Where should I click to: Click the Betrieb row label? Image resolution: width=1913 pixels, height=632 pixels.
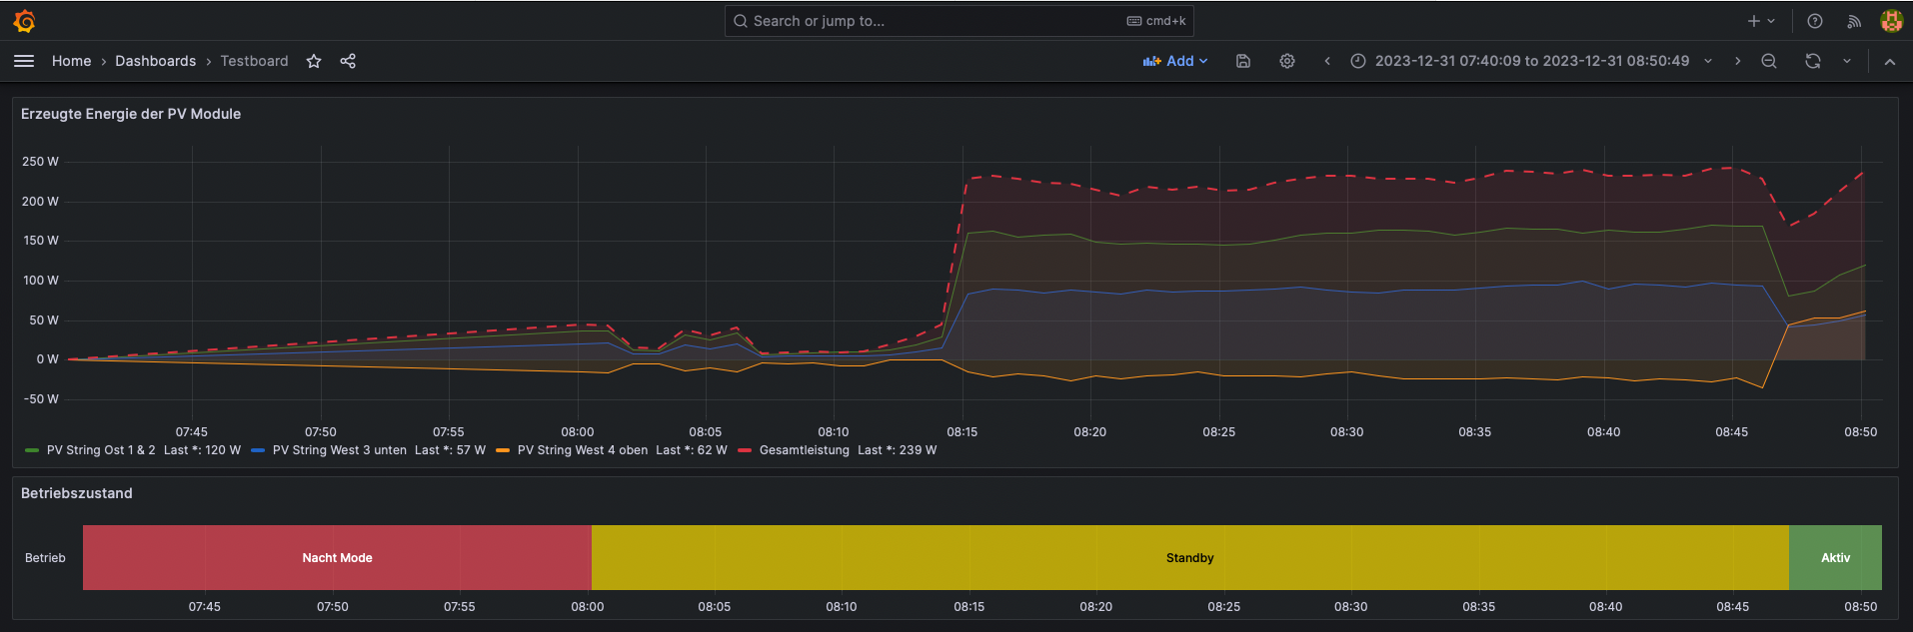pyautogui.click(x=45, y=558)
